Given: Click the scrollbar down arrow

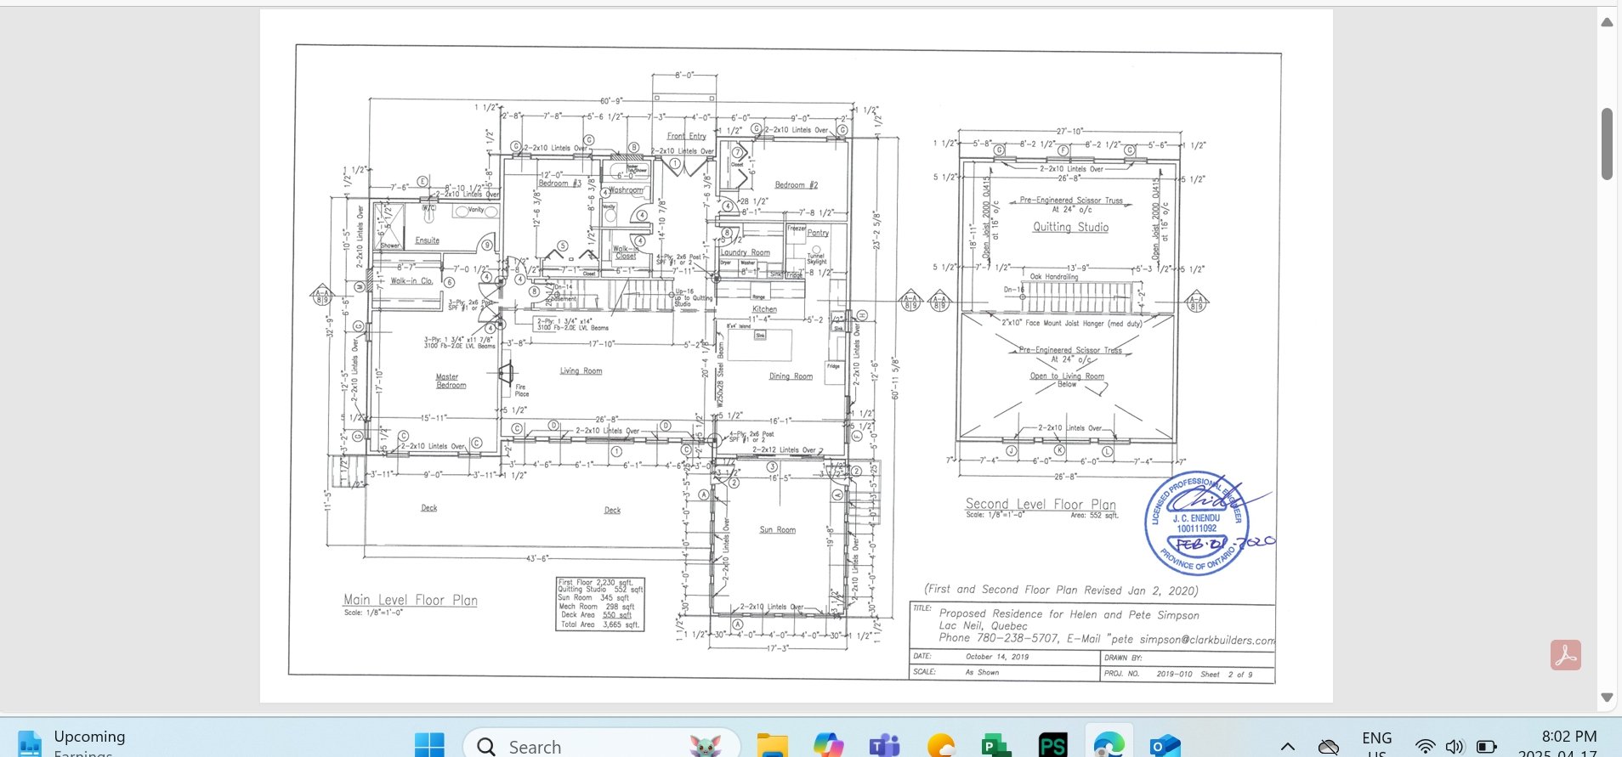Looking at the screenshot, I should (x=1607, y=697).
